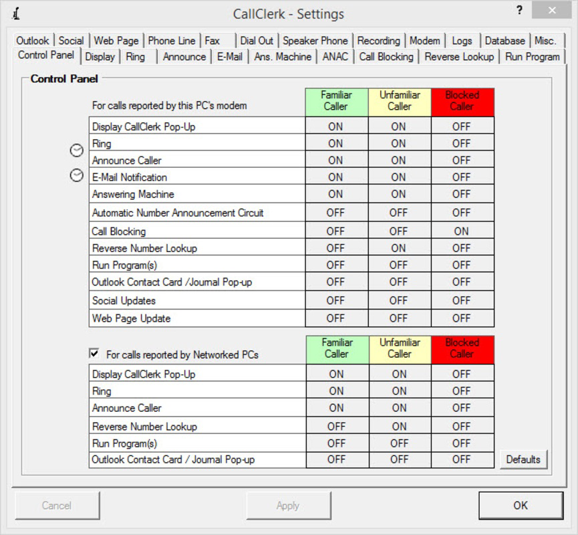Click the clock schedule icon beside E-Mail Notification
This screenshot has height=535, width=578.
77,175
